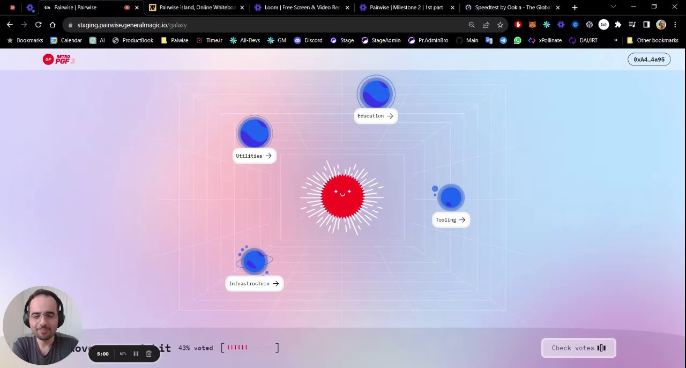This screenshot has height=368, width=686.
Task: Go back to previous page
Action: coord(10,25)
